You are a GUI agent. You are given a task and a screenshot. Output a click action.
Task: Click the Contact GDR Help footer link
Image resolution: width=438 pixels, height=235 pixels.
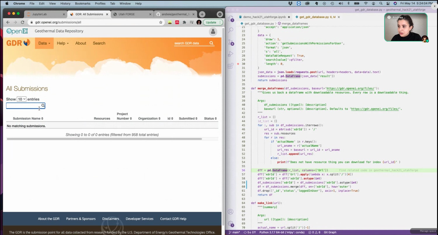click(173, 219)
